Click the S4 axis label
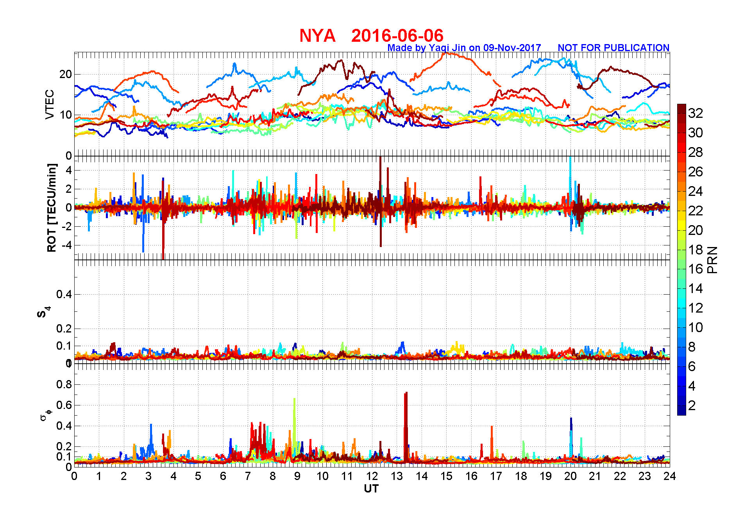744x519 pixels. (43, 312)
